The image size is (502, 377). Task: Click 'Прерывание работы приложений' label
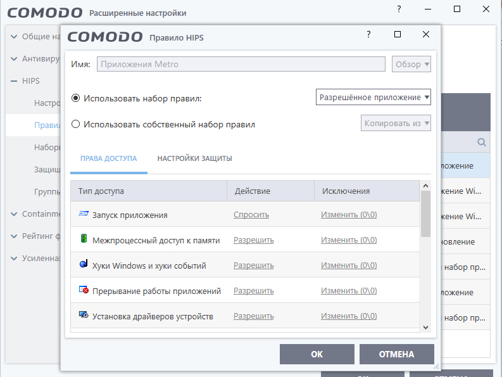tap(156, 291)
